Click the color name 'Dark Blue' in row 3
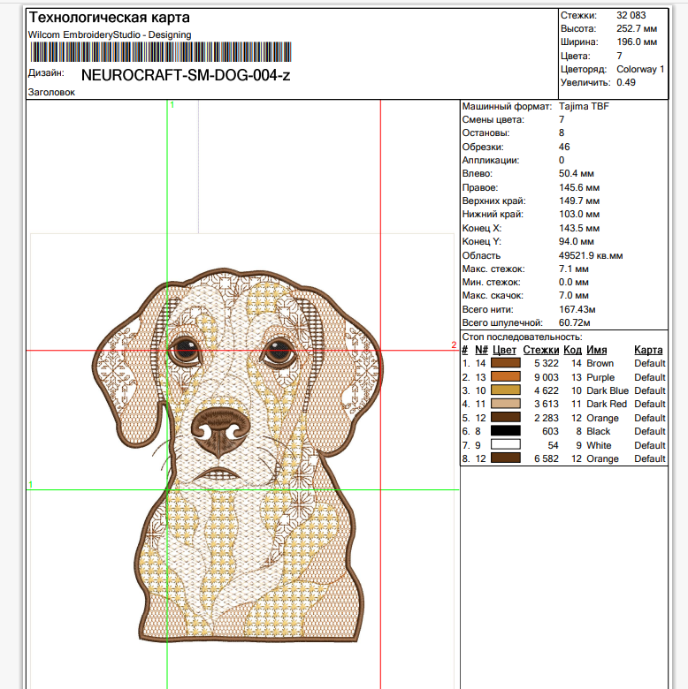This screenshot has height=689, width=688. pos(608,390)
